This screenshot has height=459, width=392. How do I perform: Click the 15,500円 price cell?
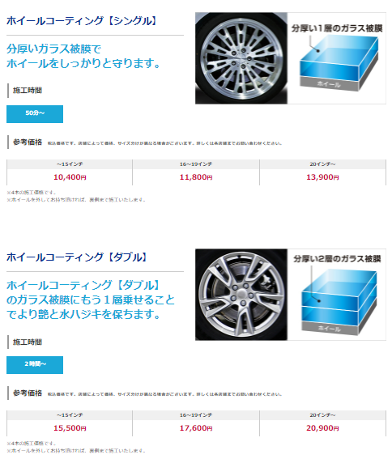70,428
